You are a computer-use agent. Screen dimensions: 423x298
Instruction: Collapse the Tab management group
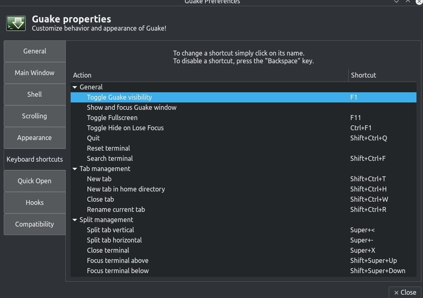tap(75, 169)
